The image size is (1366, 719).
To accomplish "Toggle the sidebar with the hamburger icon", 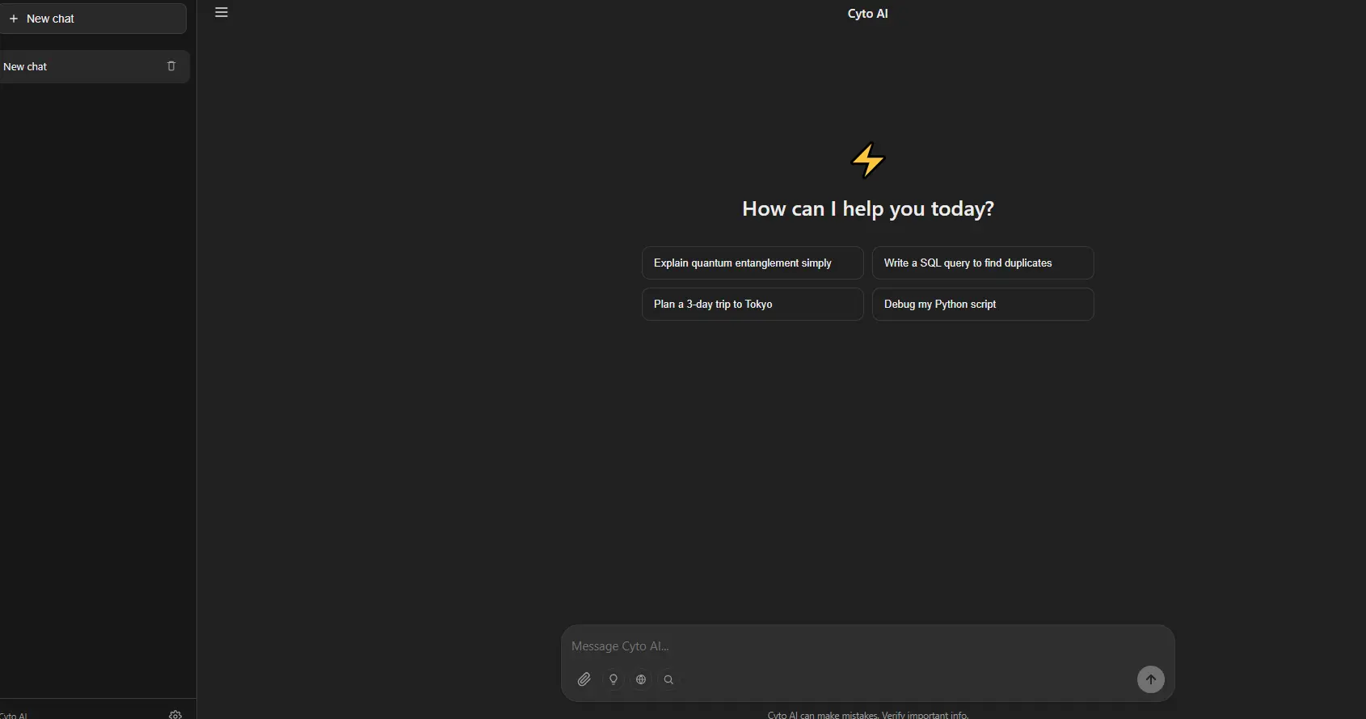I will [221, 12].
